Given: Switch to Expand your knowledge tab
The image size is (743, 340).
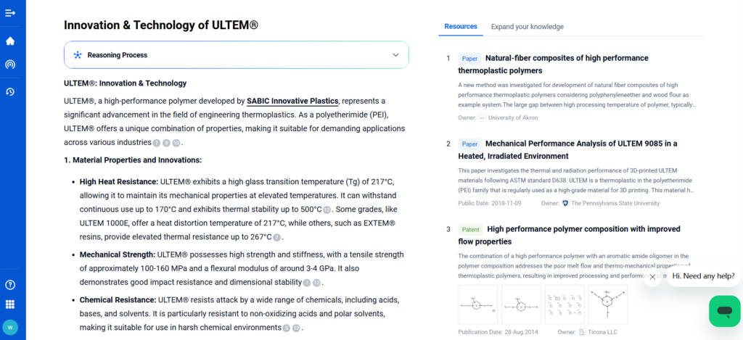Looking at the screenshot, I should point(527,27).
